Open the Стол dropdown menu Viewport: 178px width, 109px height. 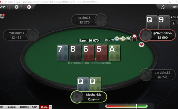coord(4,7)
